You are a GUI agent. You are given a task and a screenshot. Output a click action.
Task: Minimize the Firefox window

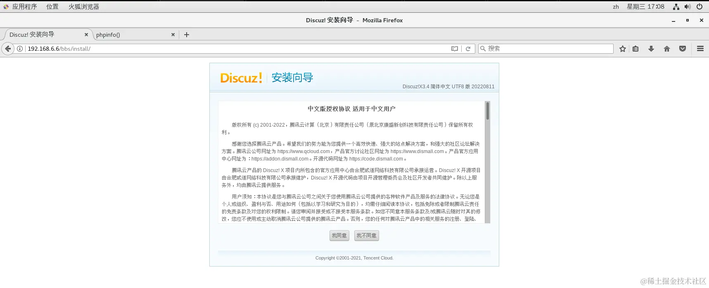click(x=673, y=20)
